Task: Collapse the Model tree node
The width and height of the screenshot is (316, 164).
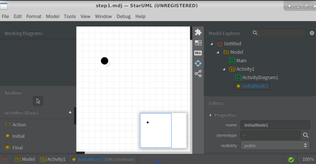Action: [x=218, y=52]
